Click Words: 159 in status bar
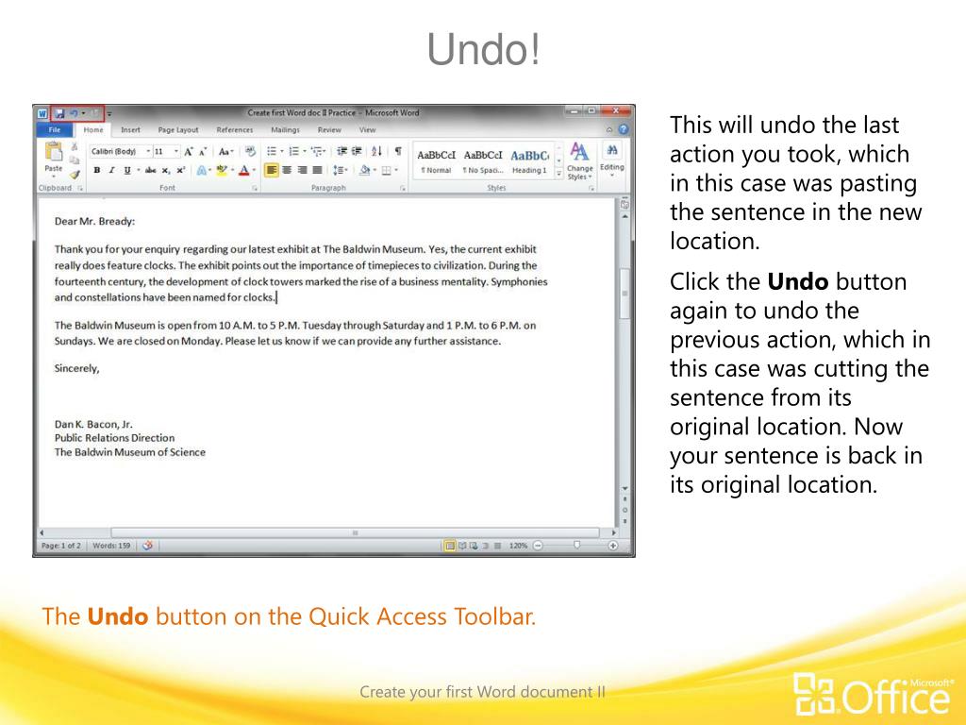The width and height of the screenshot is (966, 725). click(x=111, y=546)
